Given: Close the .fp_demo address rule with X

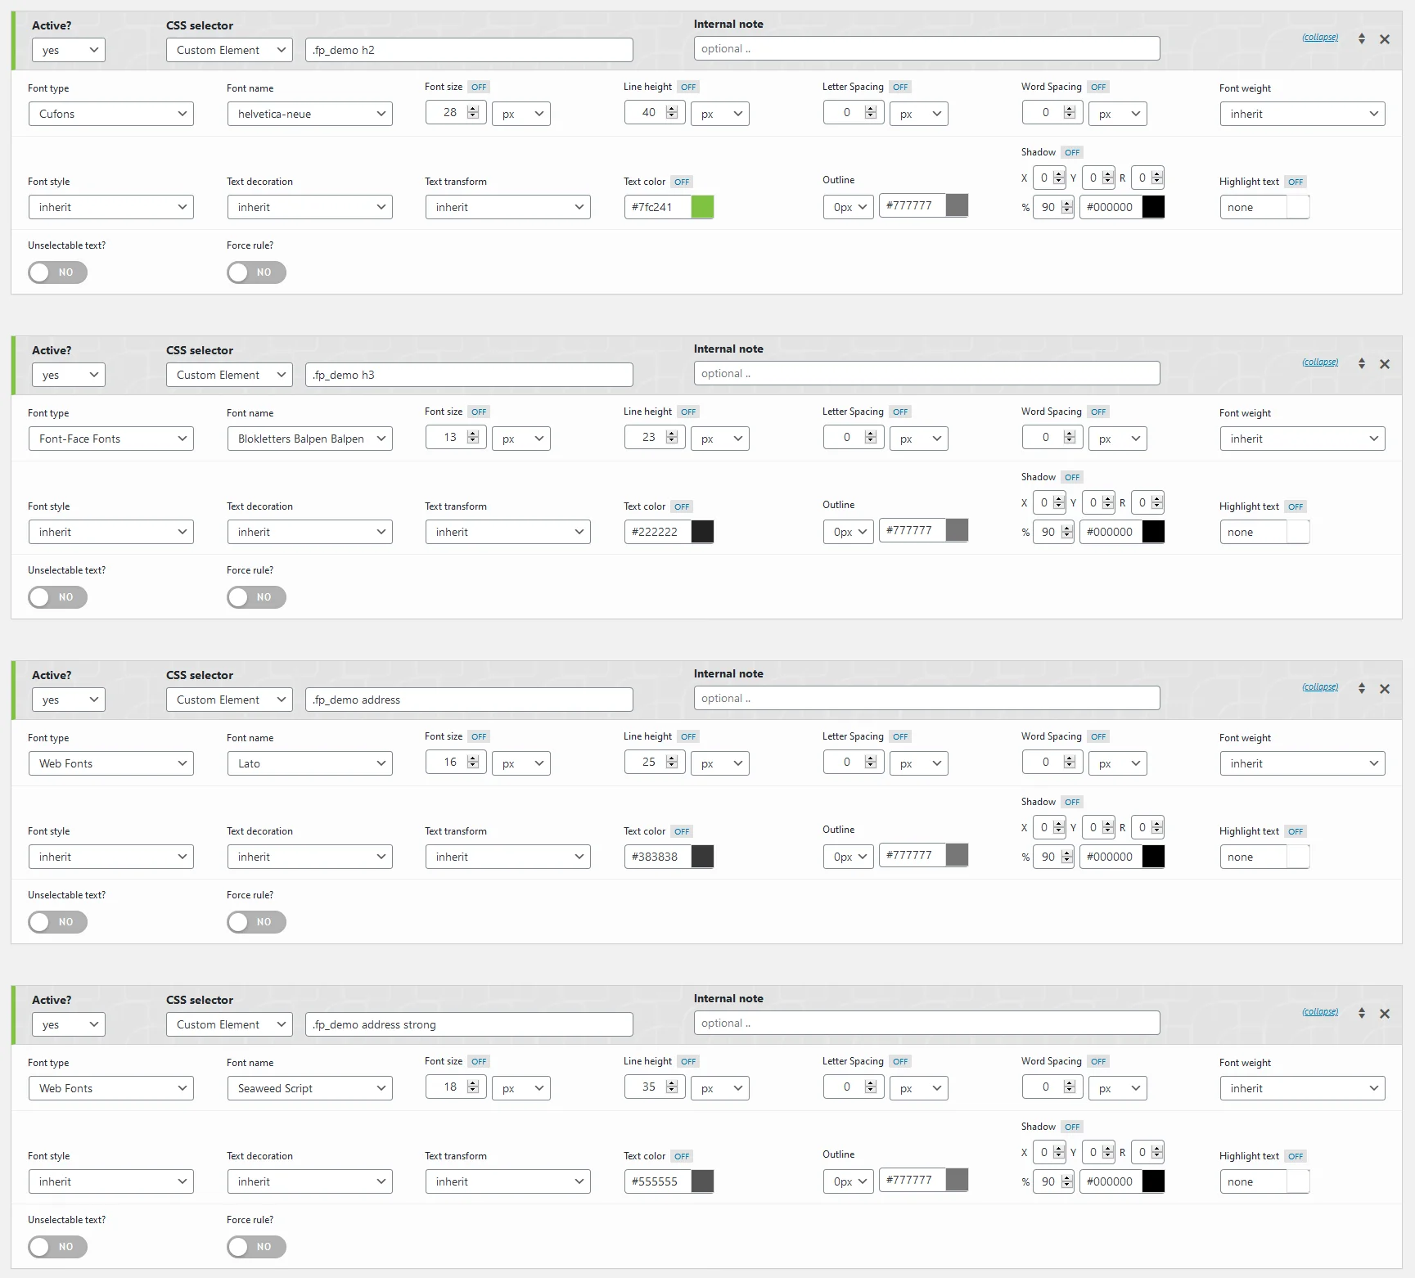Looking at the screenshot, I should 1384,689.
